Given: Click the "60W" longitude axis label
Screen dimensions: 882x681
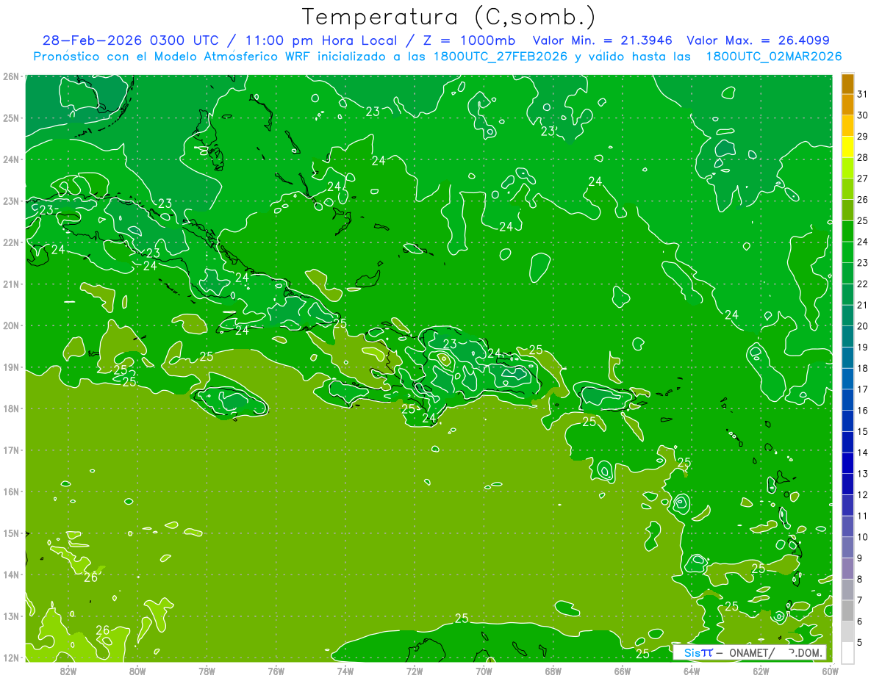Looking at the screenshot, I should point(830,671).
